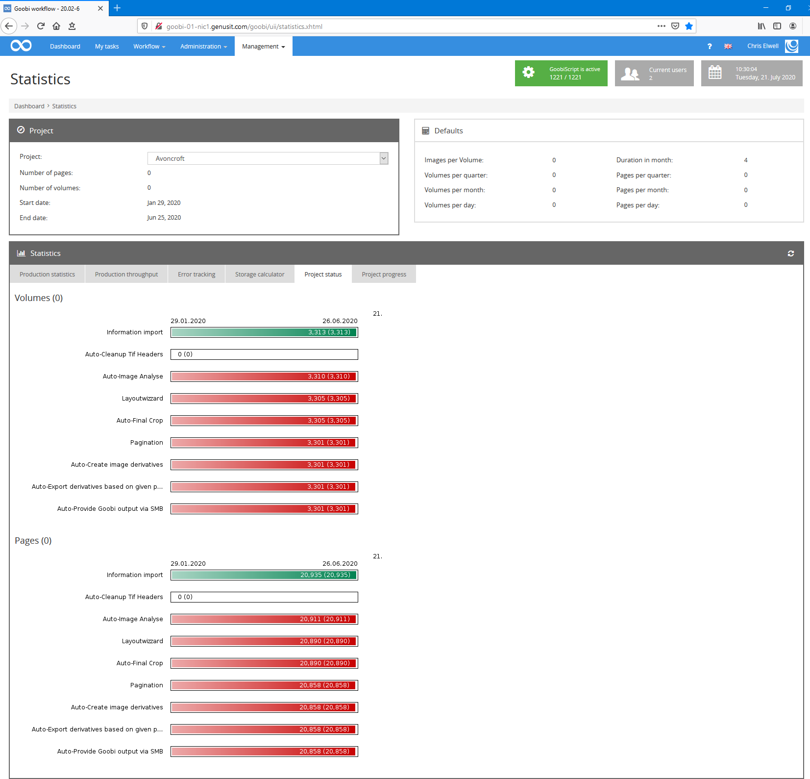The width and height of the screenshot is (810, 779).
Task: Click GoobiScript gear icon
Action: point(528,73)
